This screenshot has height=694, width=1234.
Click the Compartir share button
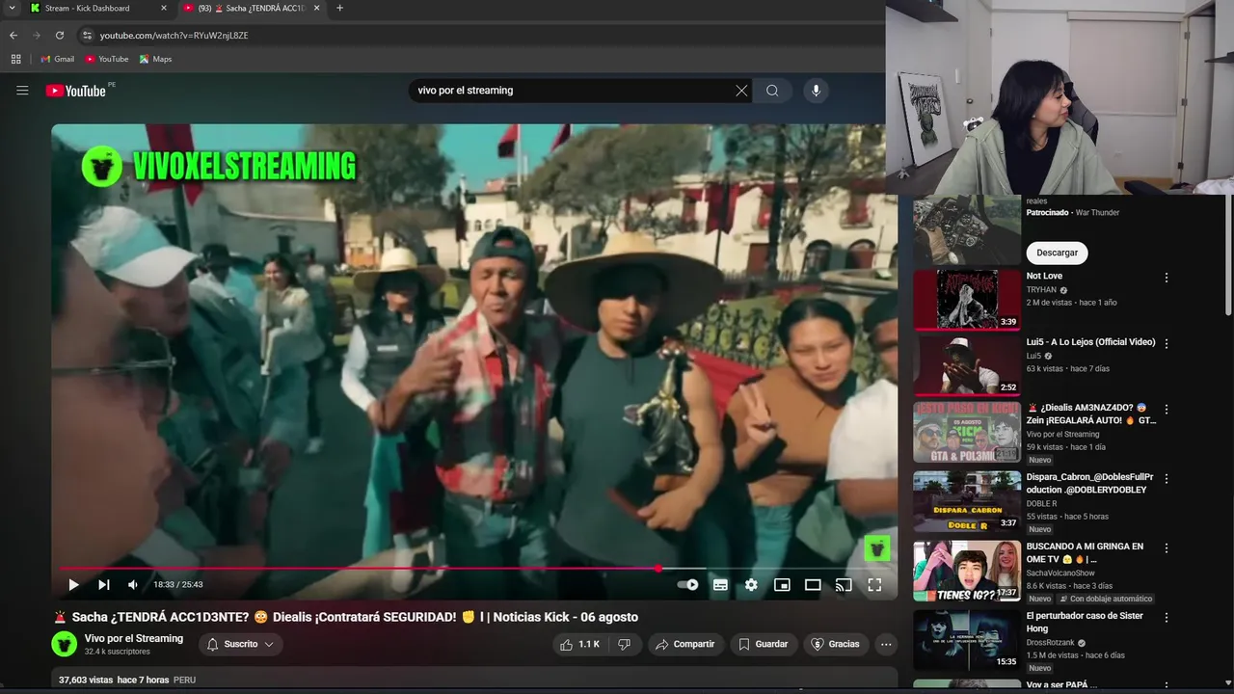[685, 644]
